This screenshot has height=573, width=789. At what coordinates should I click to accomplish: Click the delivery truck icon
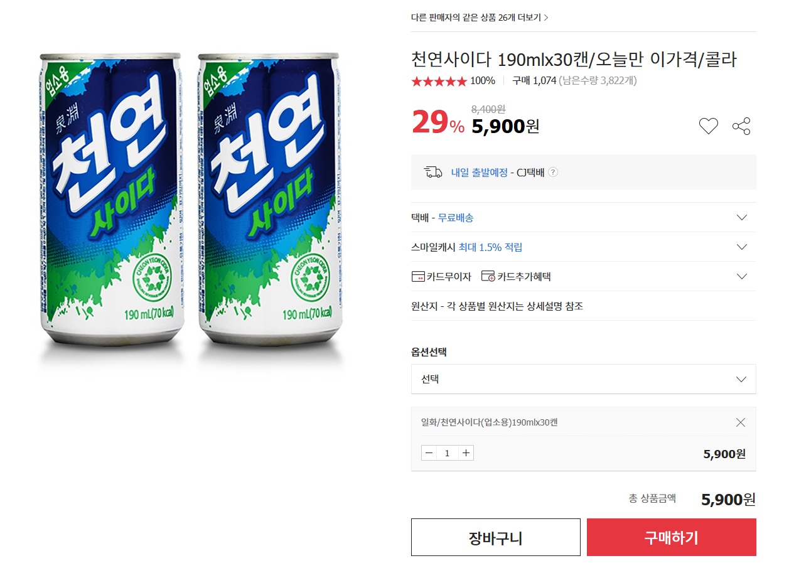click(x=433, y=173)
